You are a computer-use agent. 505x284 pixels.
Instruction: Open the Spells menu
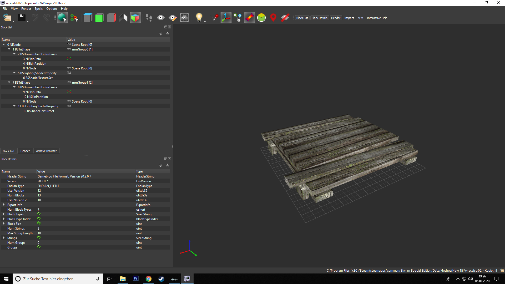[x=38, y=9]
